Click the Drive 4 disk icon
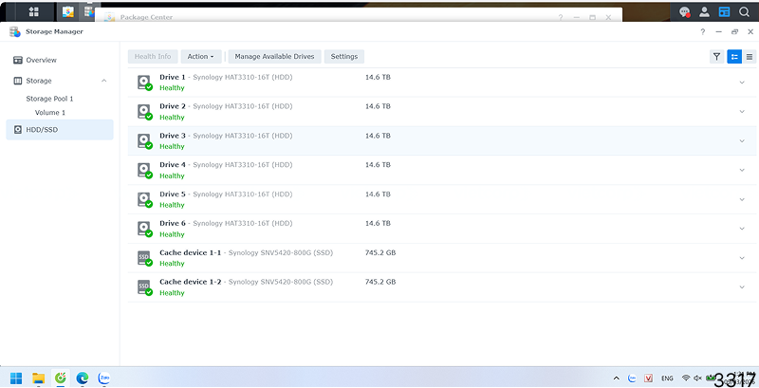759x388 pixels. coord(145,171)
